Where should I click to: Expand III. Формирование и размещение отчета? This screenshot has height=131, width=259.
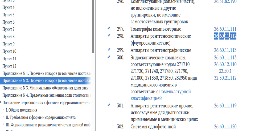pos(3,124)
